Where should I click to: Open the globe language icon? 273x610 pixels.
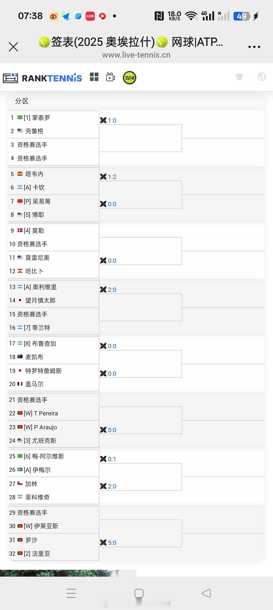coord(262,77)
